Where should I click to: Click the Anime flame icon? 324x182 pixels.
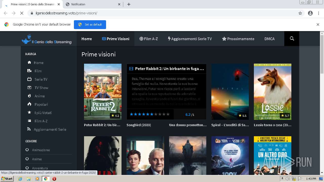coord(29,96)
